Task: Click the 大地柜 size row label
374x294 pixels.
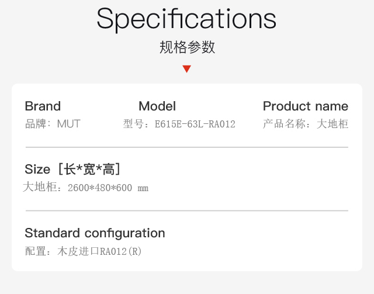Action: 40,187
